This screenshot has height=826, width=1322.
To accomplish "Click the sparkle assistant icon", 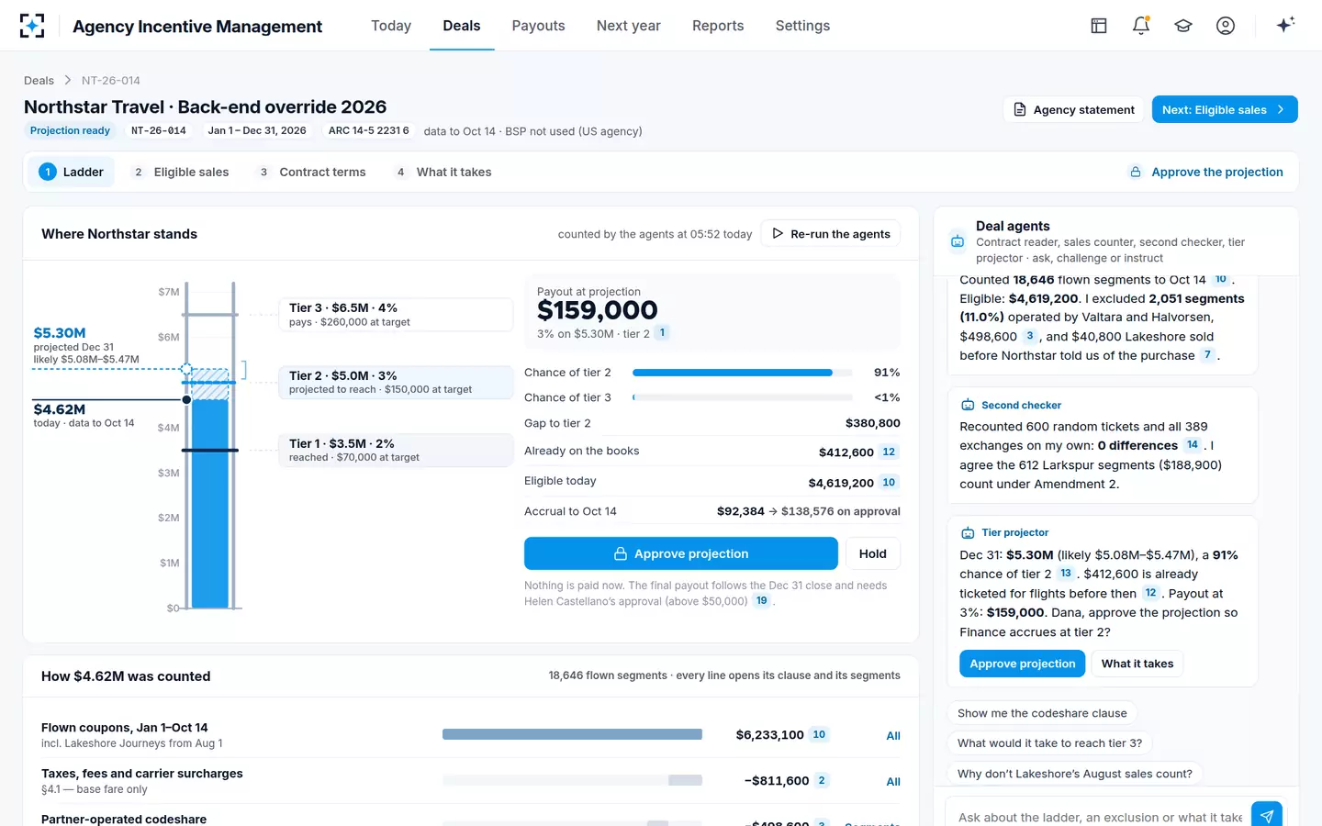I will (1285, 25).
